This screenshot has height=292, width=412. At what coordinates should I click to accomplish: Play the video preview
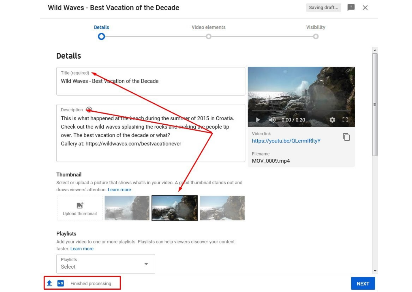[x=258, y=120]
